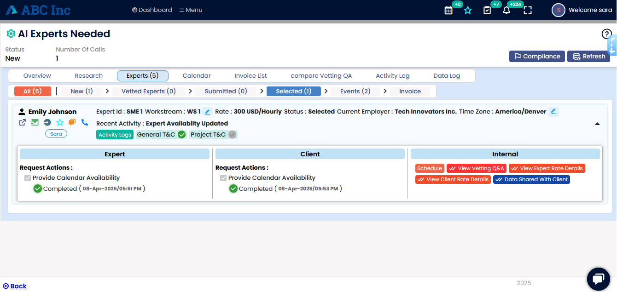Open the Menu dropdown in the top bar
Screen dimensions: 617x292
click(x=191, y=10)
